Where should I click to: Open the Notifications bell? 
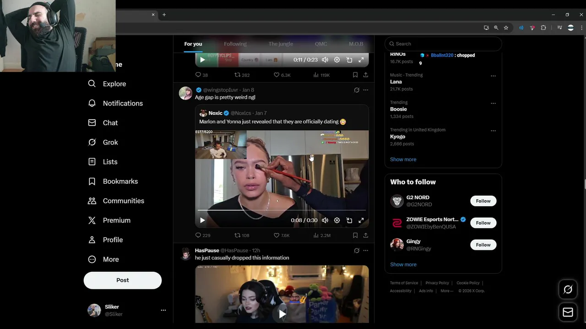115,103
